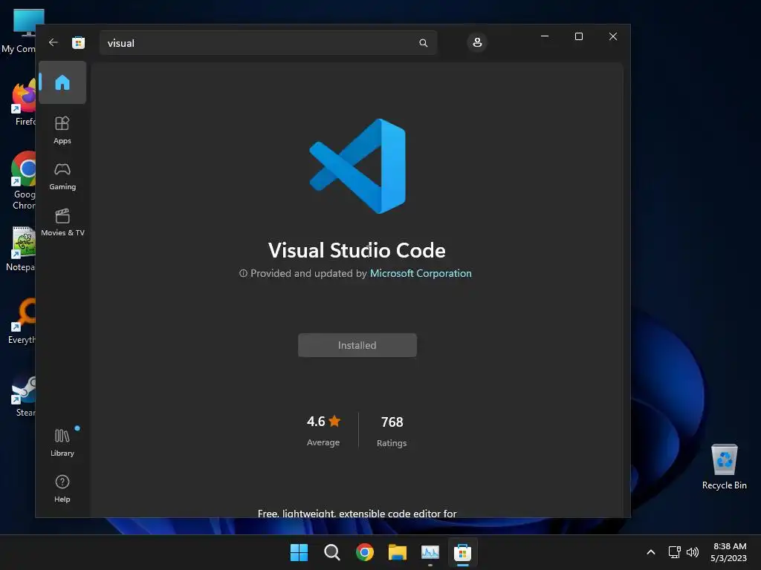The height and width of the screenshot is (570, 761).
Task: Click the Visual Studio Code title text
Action: [357, 251]
